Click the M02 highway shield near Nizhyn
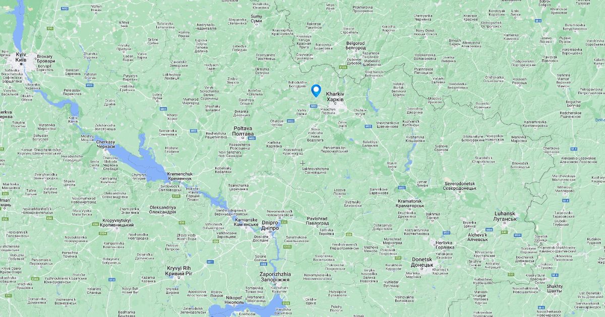This screenshot has height=317, width=605. [x=65, y=9]
